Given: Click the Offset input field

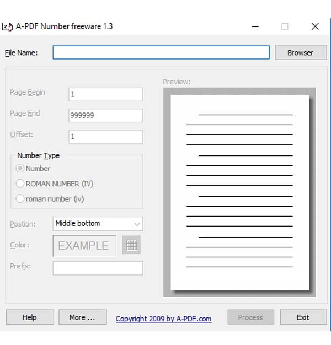Looking at the screenshot, I should (106, 137).
